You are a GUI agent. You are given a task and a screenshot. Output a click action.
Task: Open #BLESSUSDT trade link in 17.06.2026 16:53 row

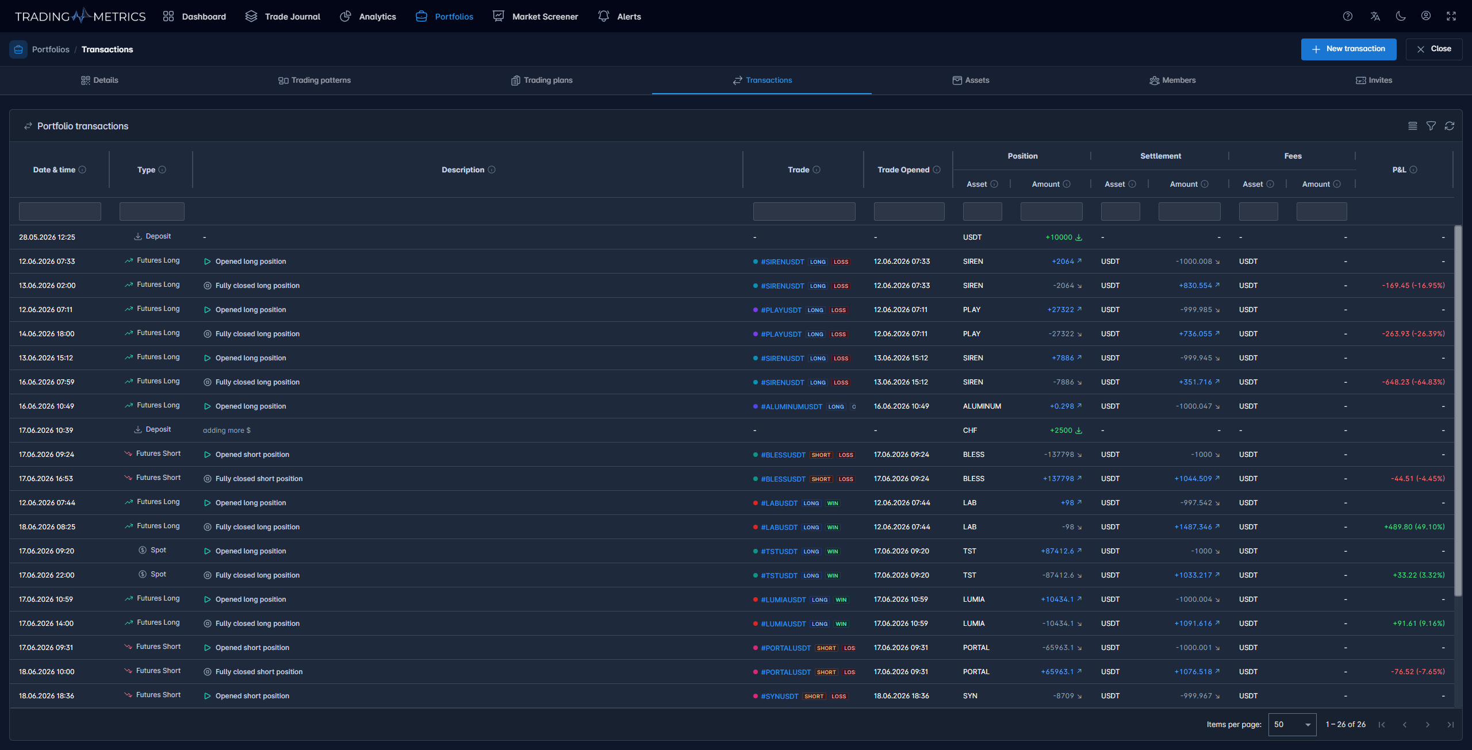[783, 479]
